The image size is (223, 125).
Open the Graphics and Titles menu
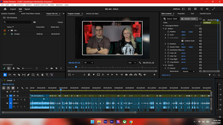(41, 5)
